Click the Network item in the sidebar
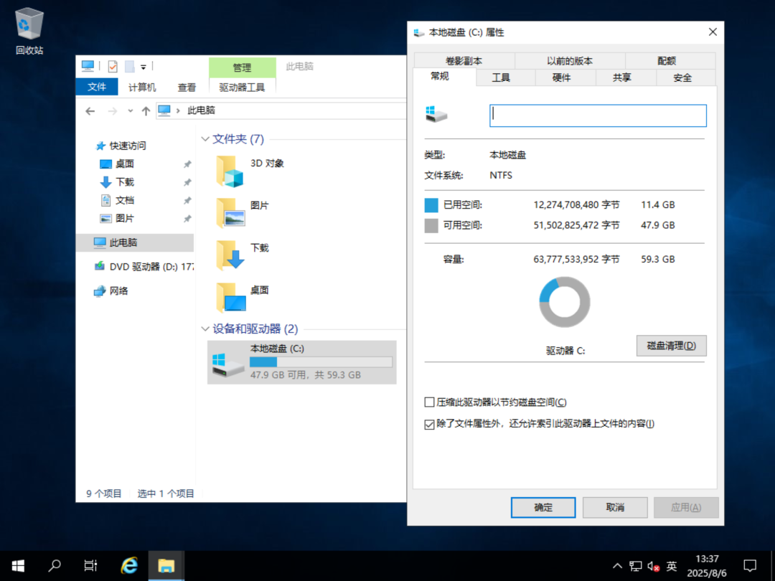 click(119, 290)
